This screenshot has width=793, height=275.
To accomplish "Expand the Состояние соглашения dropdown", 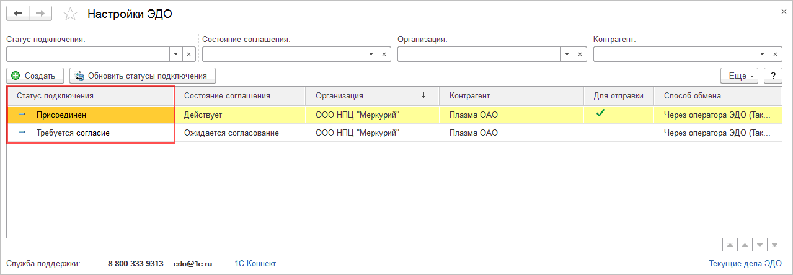I will [x=371, y=55].
